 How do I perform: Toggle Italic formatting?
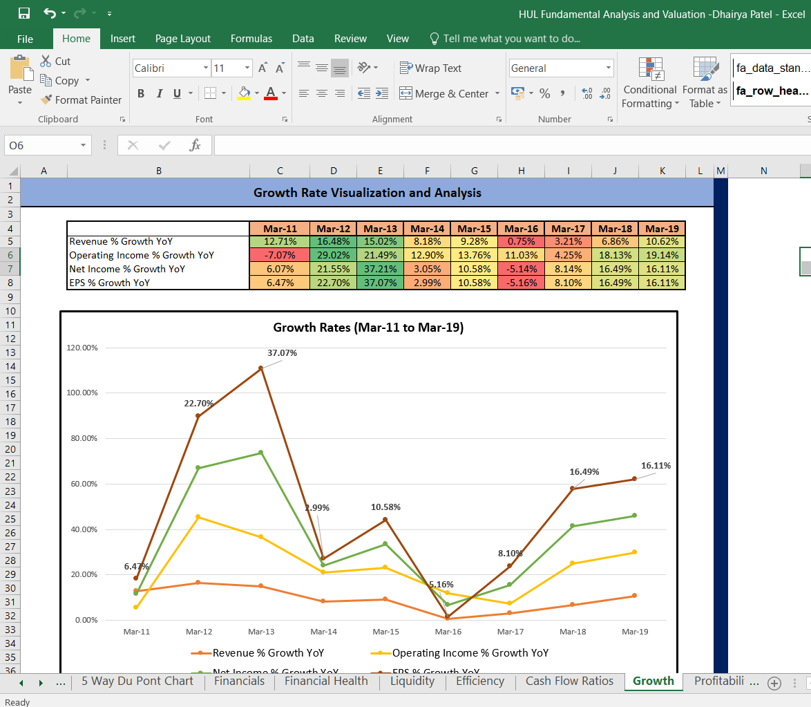(160, 93)
